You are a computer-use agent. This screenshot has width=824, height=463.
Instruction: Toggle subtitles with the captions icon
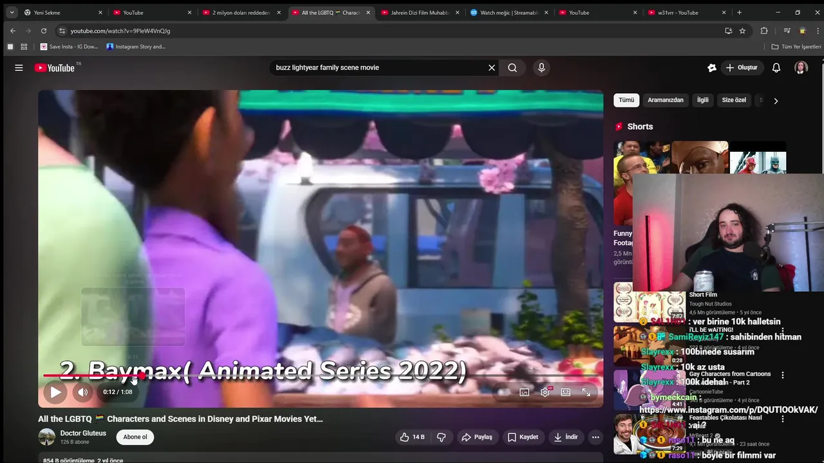coord(525,392)
